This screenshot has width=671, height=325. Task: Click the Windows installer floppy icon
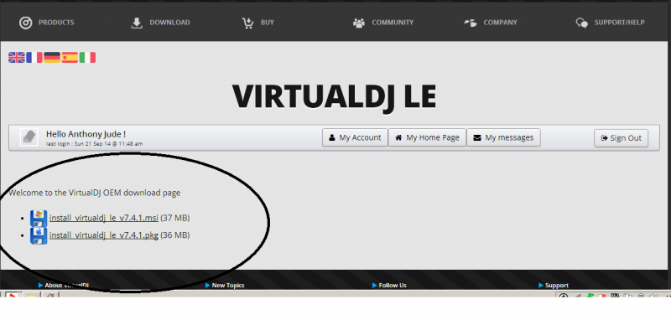point(39,218)
